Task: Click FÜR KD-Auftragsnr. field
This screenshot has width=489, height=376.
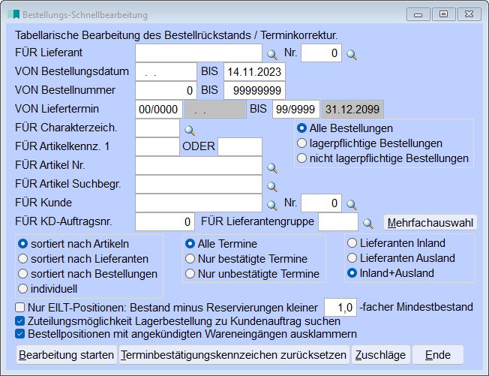Action: pyautogui.click(x=165, y=221)
